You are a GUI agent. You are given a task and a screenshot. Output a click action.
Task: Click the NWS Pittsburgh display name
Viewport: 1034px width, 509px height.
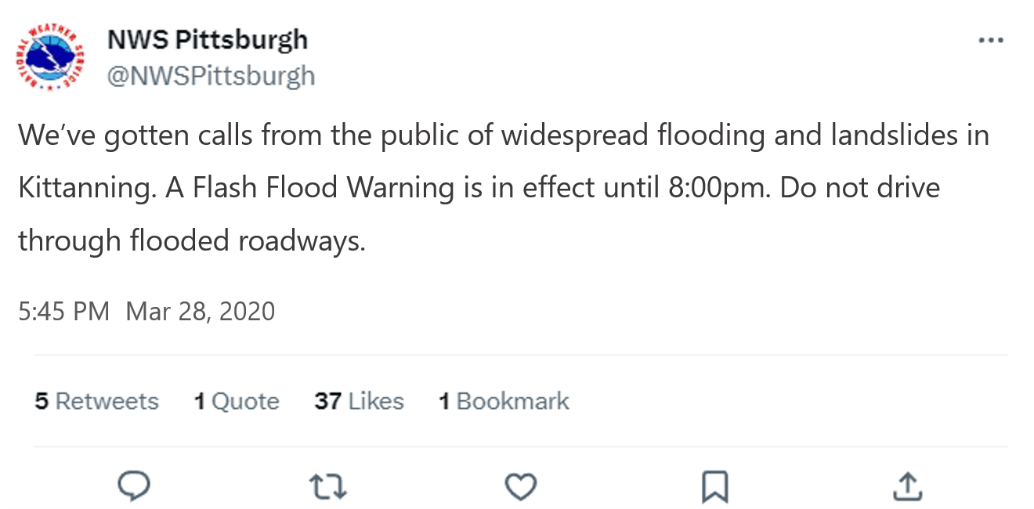(207, 38)
